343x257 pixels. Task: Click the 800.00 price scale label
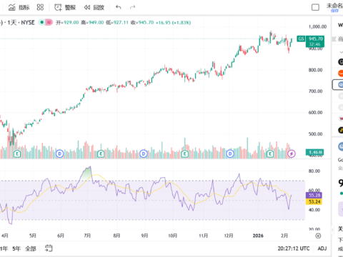click(315, 70)
